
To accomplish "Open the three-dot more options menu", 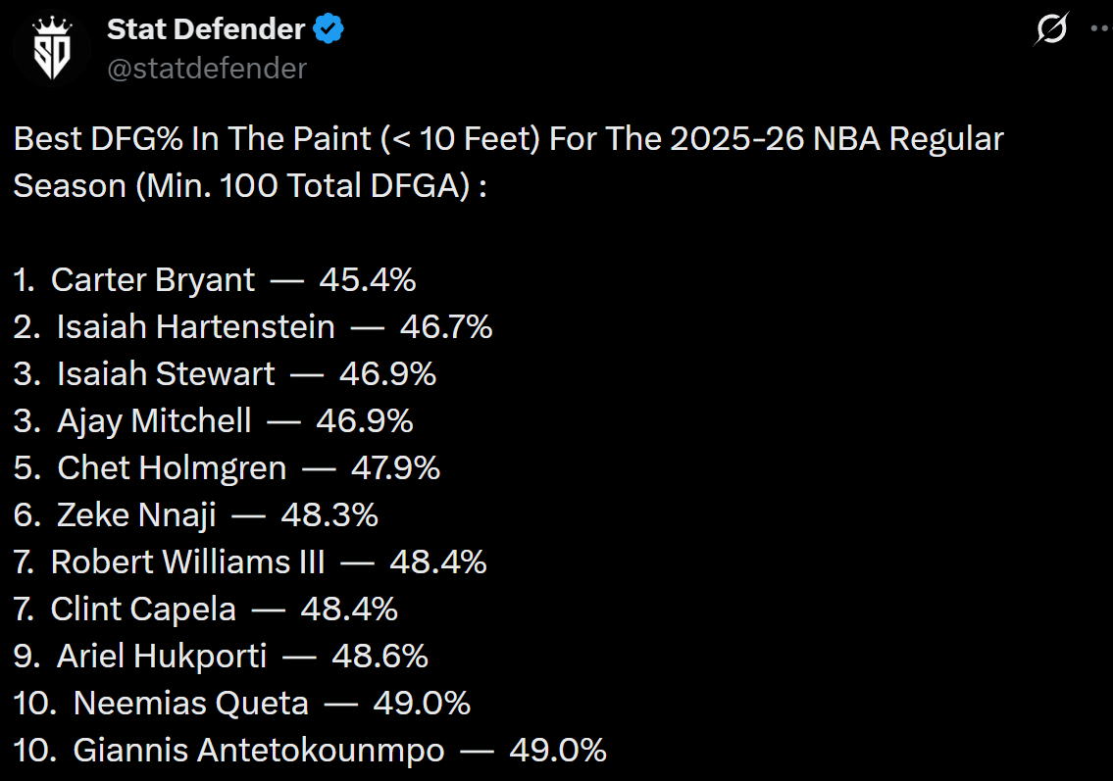I will coord(1100,29).
